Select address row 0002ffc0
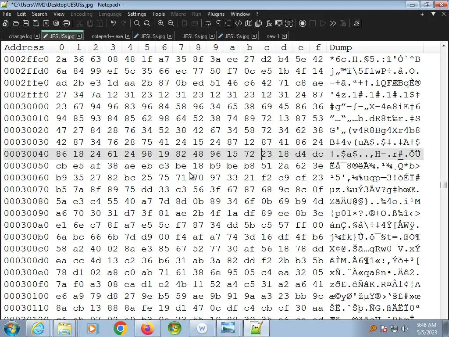The height and width of the screenshot is (337, 449). (x=26, y=59)
